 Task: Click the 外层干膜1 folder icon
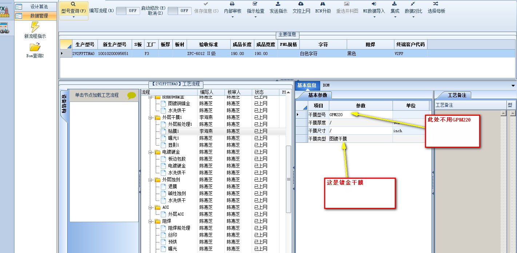coord(158,118)
